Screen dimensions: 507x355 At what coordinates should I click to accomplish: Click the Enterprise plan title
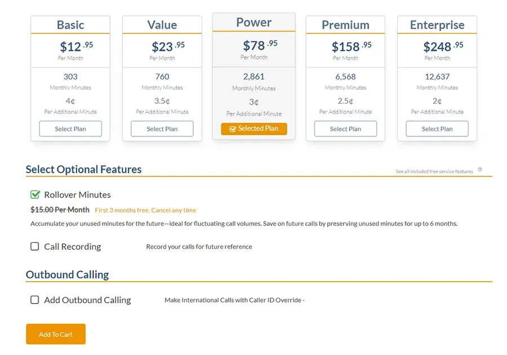437,25
